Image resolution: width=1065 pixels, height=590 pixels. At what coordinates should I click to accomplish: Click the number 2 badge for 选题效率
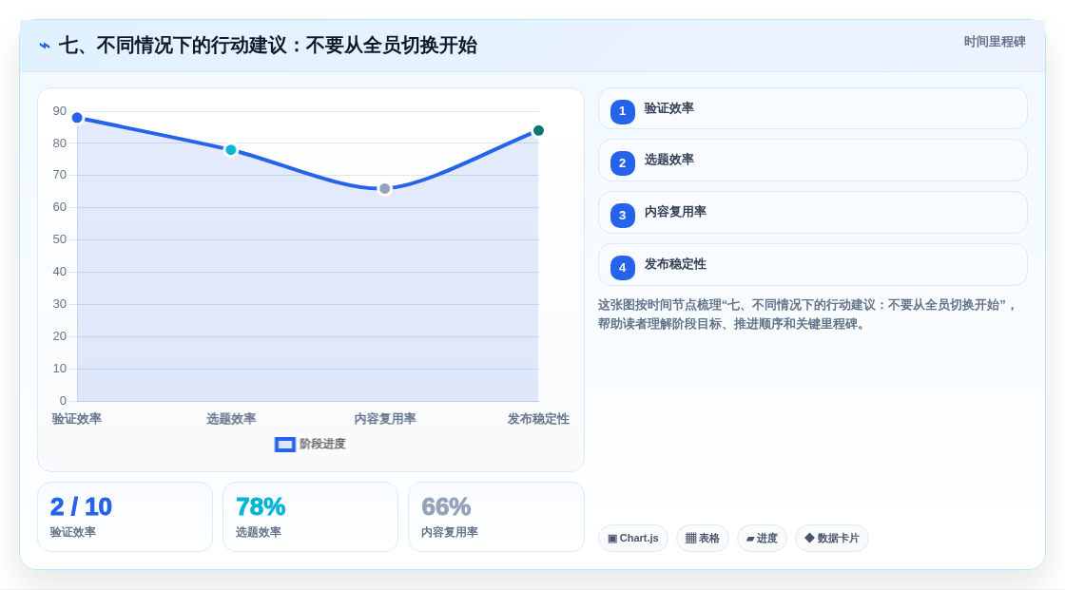(x=622, y=163)
